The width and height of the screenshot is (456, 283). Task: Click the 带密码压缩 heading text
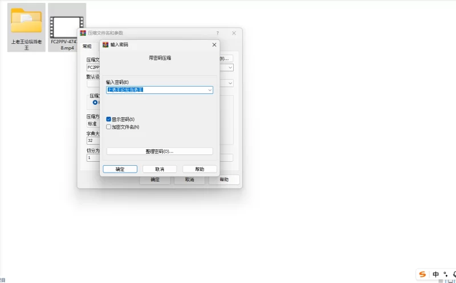[160, 58]
